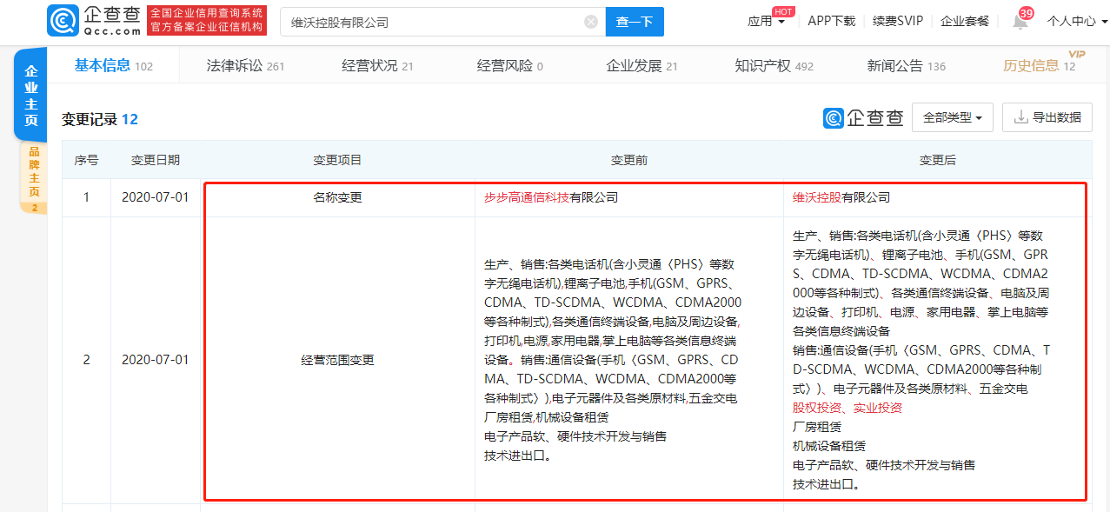Open the 个人中心 account menu
Viewport: 1110px width, 512px height.
click(1076, 22)
